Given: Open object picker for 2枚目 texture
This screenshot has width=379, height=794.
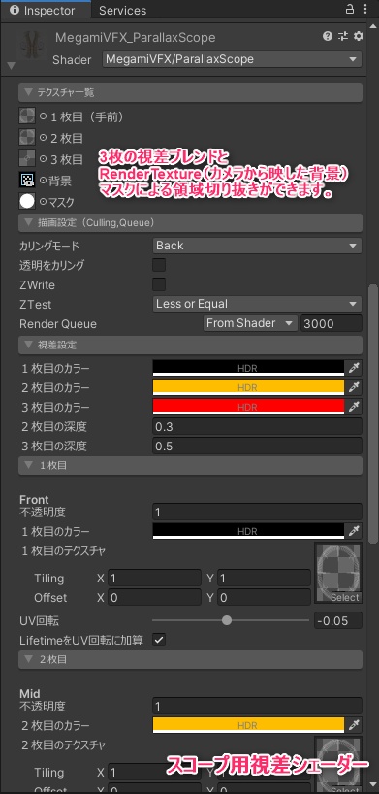Looking at the screenshot, I should (x=43, y=138).
